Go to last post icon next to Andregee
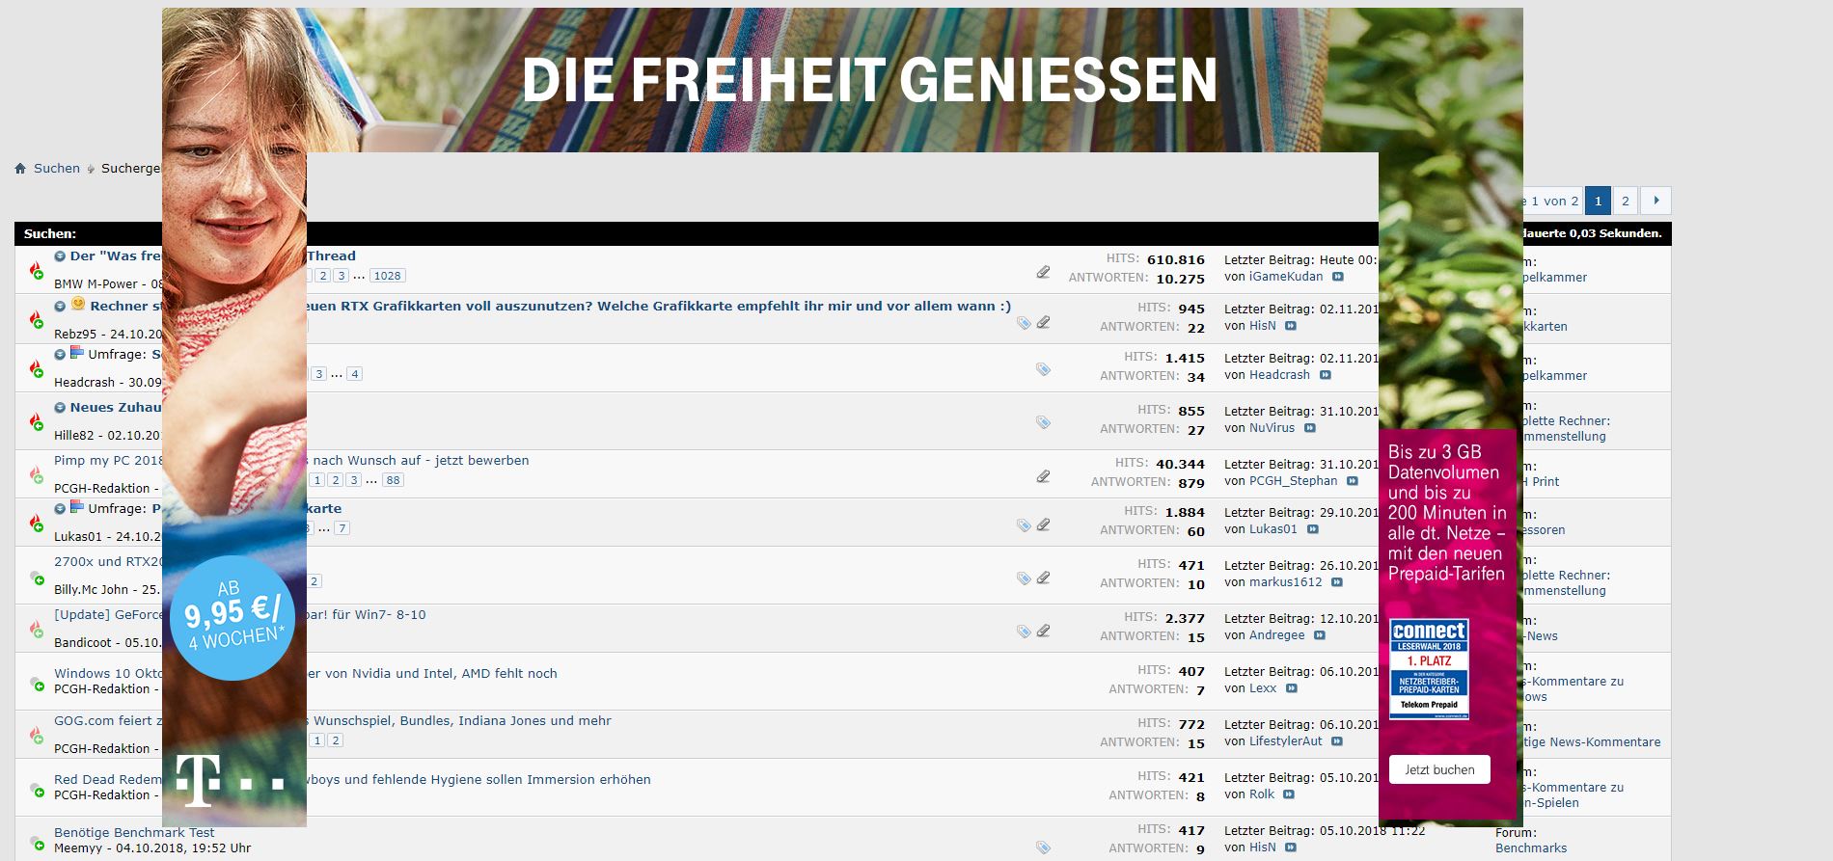The image size is (1833, 861). (1319, 635)
